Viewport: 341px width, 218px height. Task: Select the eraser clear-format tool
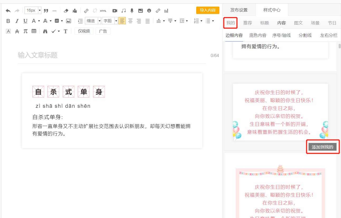66,11
